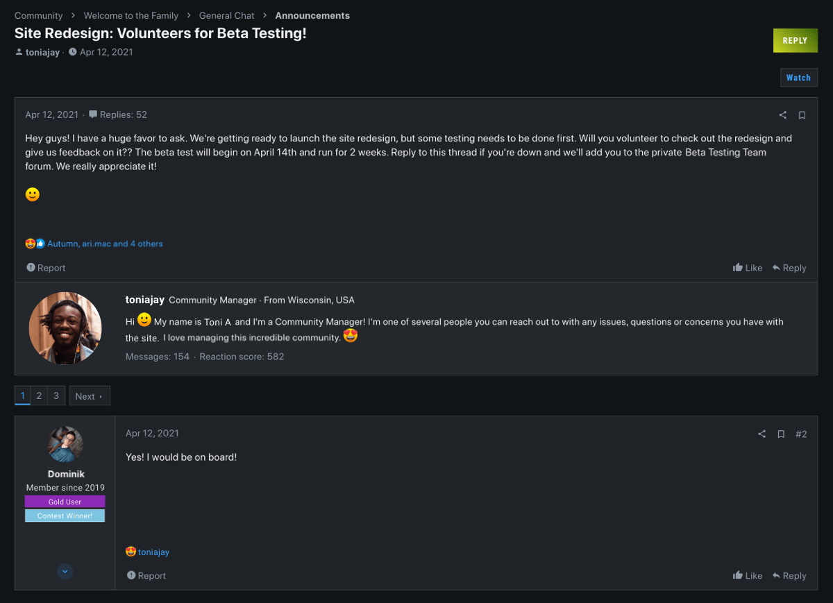Select page 3 of the thread
This screenshot has width=833, height=603.
56,396
